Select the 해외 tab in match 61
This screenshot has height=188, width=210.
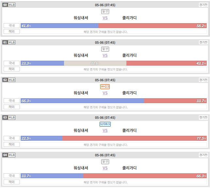tap(11, 69)
